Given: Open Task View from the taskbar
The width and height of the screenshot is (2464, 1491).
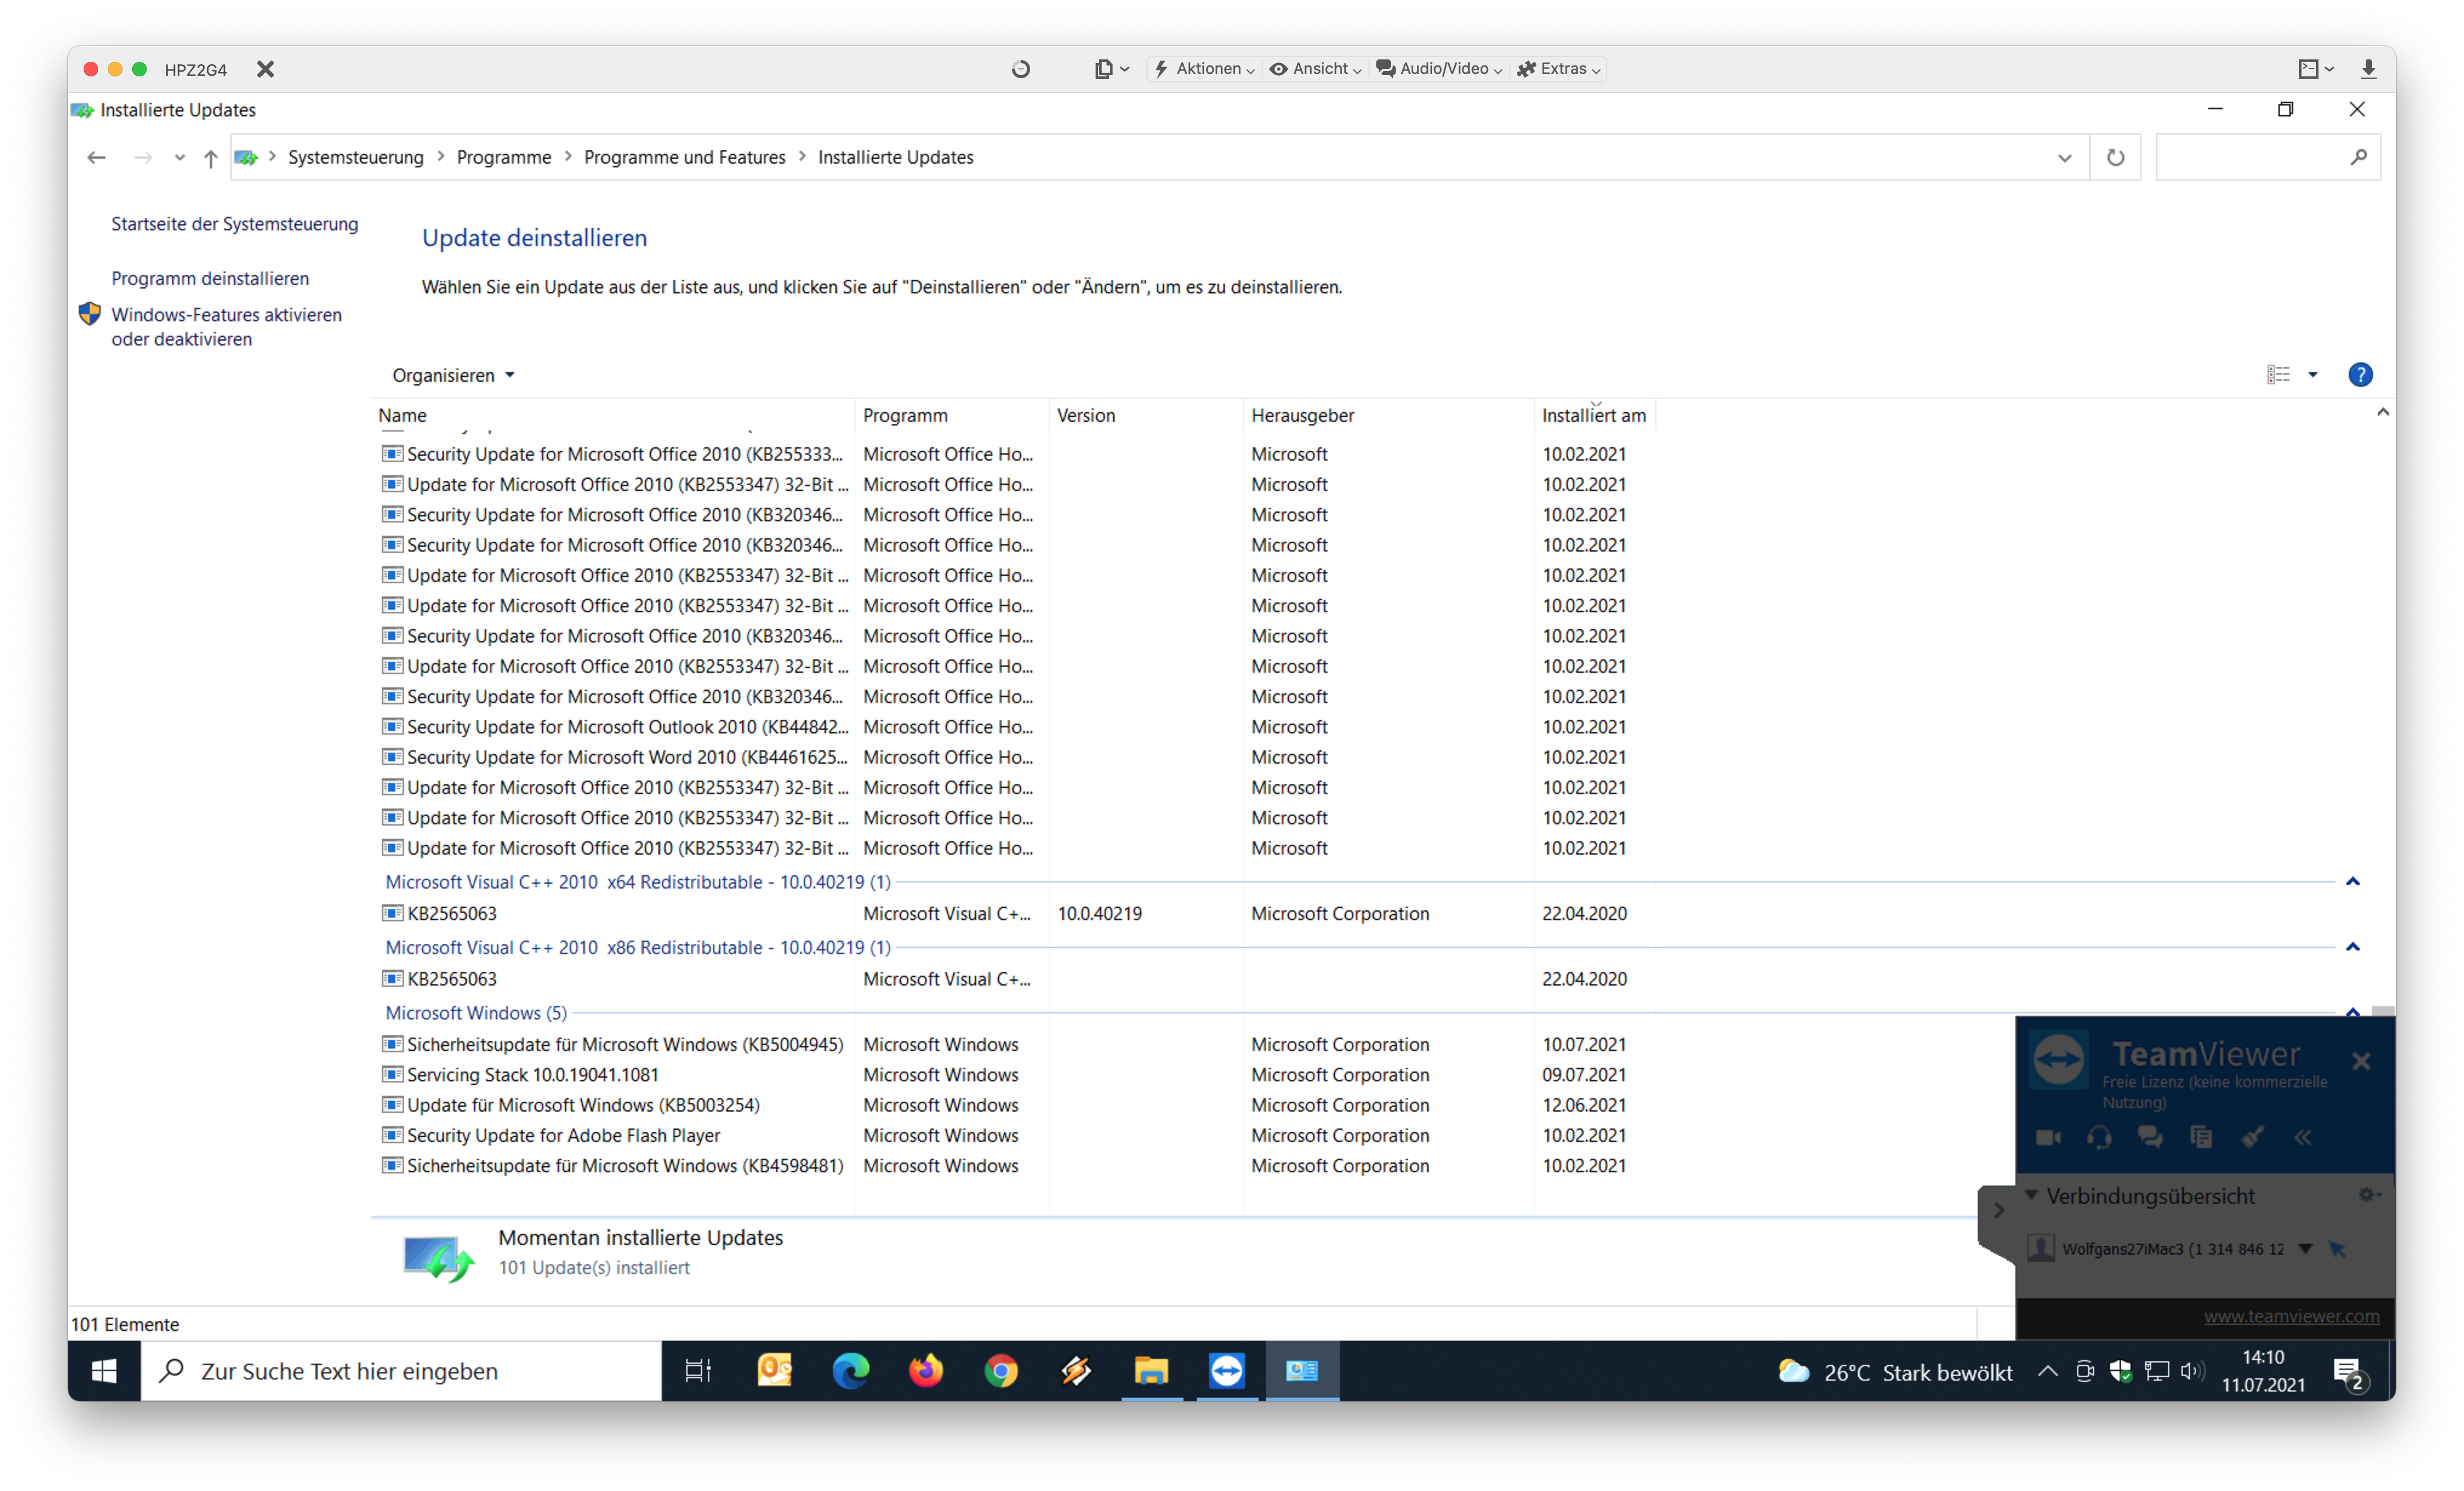Looking at the screenshot, I should pos(698,1370).
